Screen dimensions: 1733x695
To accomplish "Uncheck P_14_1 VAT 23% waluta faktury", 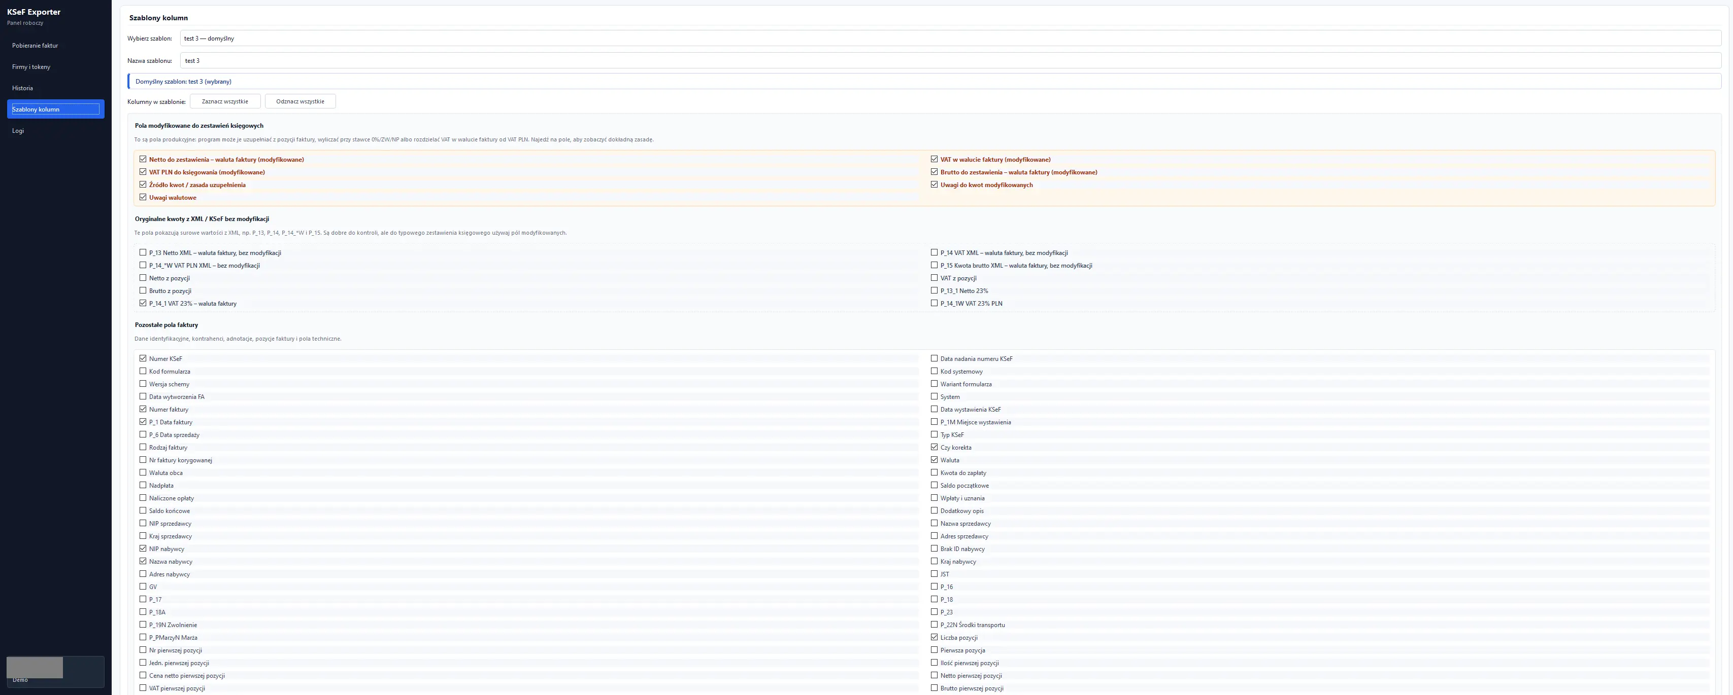I will pyautogui.click(x=143, y=303).
